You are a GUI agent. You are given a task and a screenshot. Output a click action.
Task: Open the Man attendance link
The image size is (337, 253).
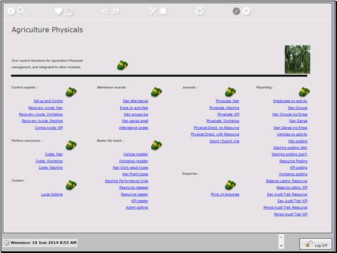(135, 101)
